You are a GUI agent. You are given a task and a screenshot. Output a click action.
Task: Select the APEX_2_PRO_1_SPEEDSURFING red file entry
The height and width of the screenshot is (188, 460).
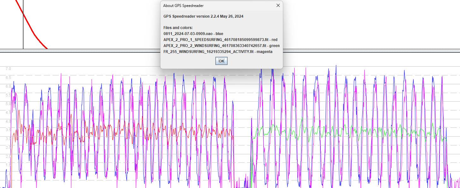point(220,40)
